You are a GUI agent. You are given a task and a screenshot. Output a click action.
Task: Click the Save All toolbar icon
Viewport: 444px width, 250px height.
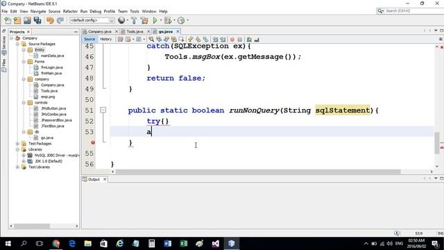point(37,20)
